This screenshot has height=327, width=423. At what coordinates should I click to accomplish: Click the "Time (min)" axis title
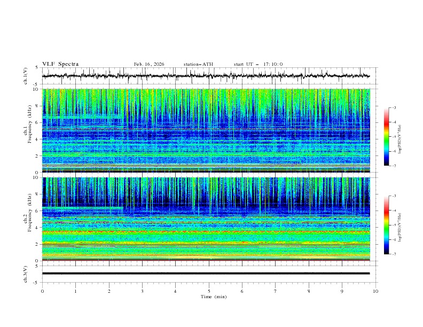(x=214, y=297)
